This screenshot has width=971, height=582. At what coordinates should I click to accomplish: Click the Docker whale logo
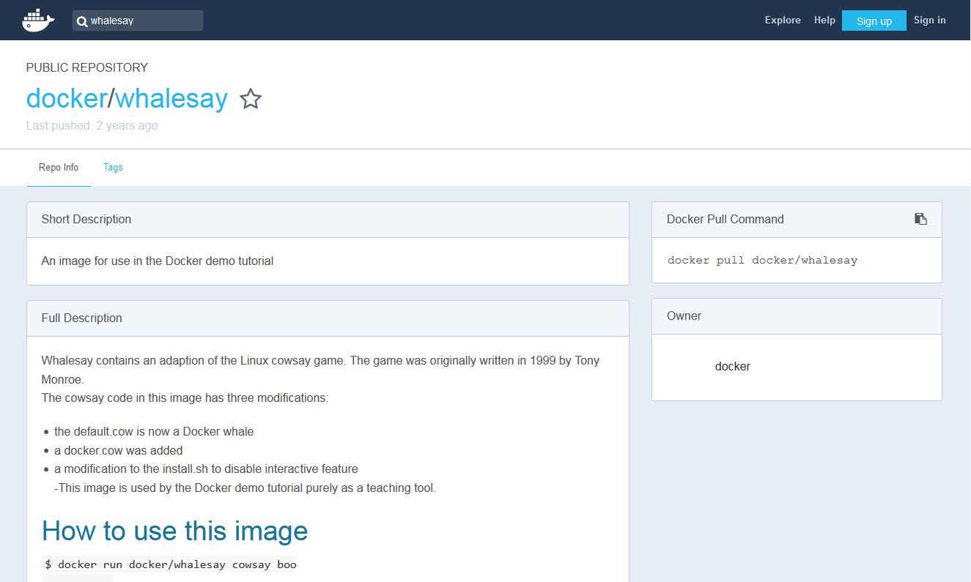[x=38, y=20]
